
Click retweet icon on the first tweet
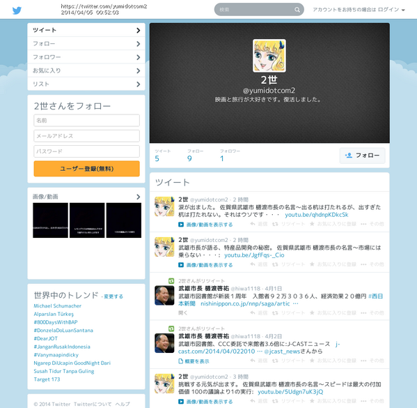pos(275,224)
